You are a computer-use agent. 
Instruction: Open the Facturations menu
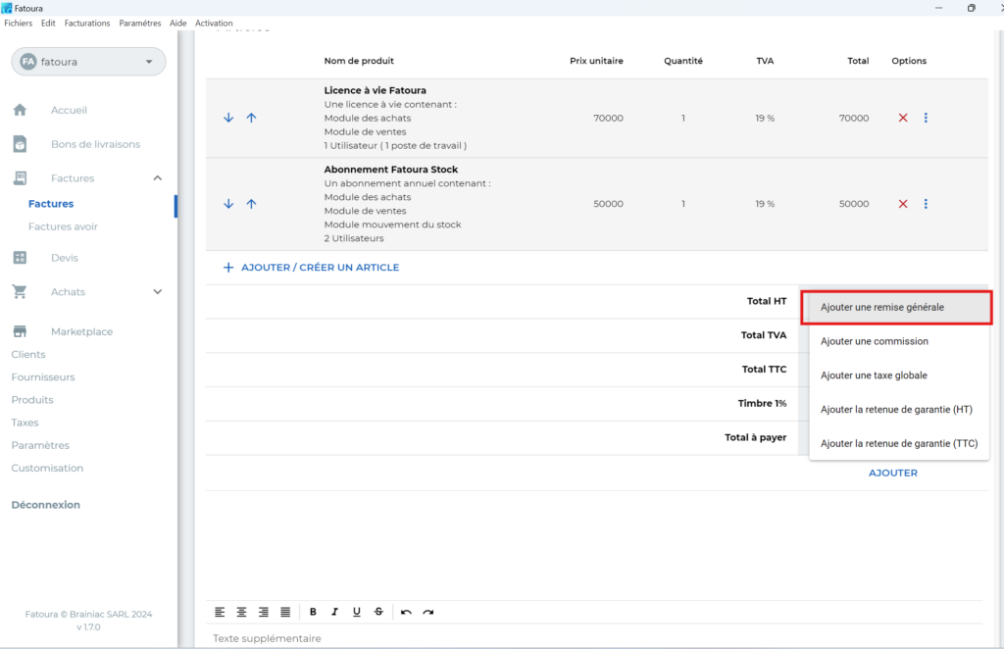point(87,23)
